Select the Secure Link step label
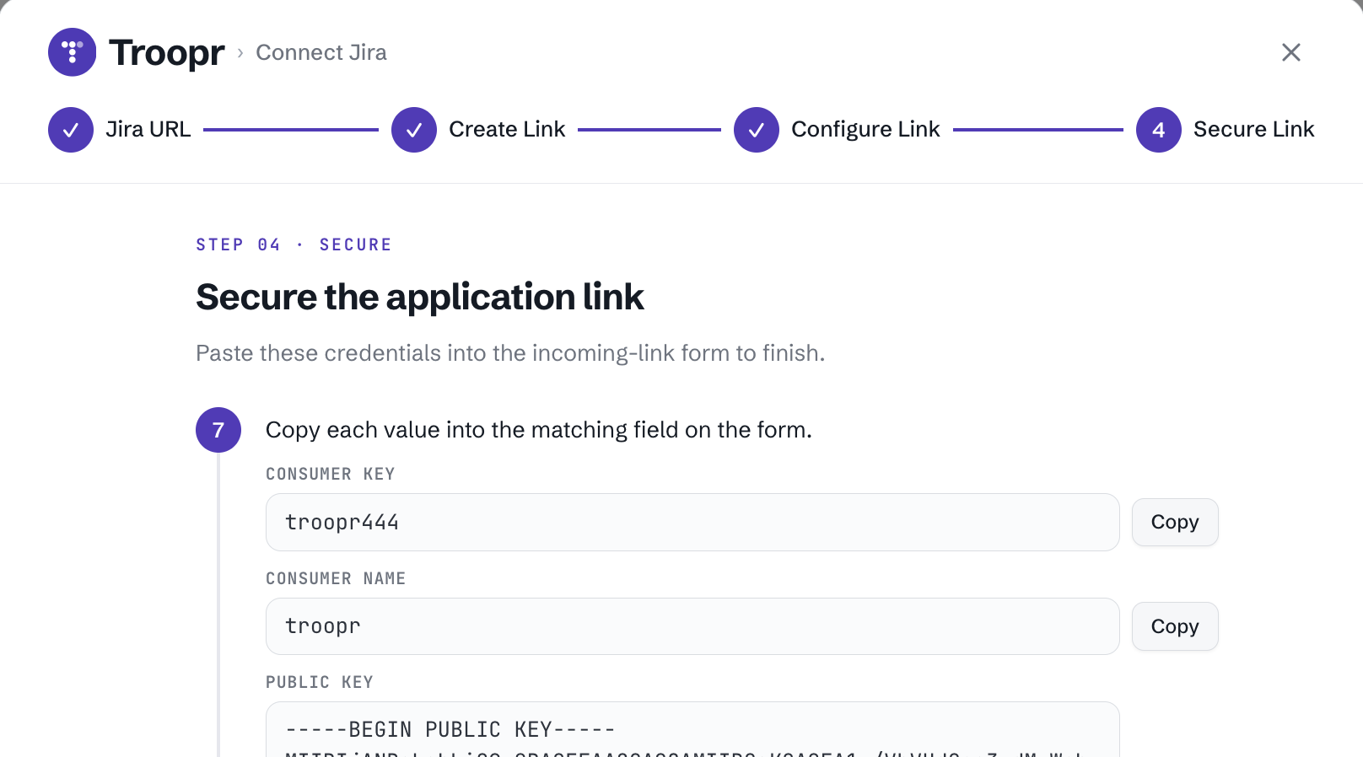 tap(1253, 129)
